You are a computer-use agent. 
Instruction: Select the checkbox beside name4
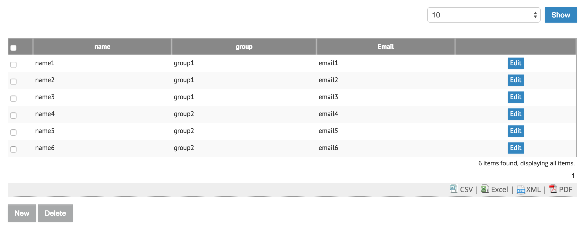tap(13, 116)
